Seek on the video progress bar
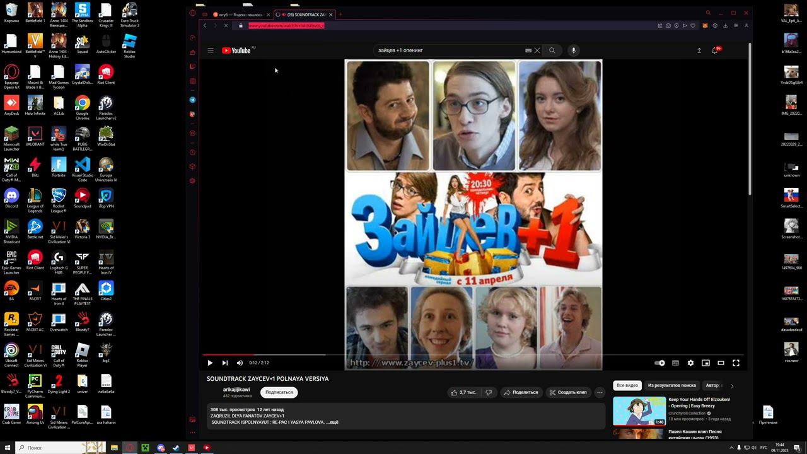807x454 pixels. [x=473, y=354]
